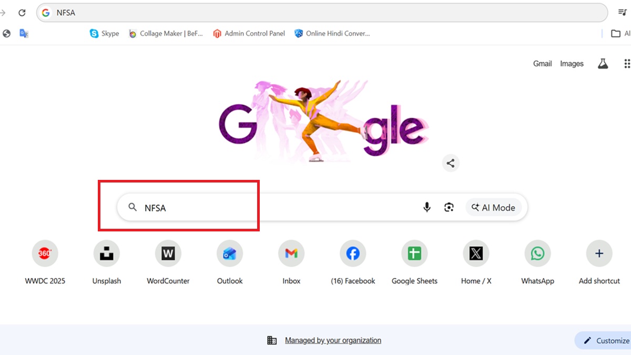Click the voice search microphone icon

[427, 208]
